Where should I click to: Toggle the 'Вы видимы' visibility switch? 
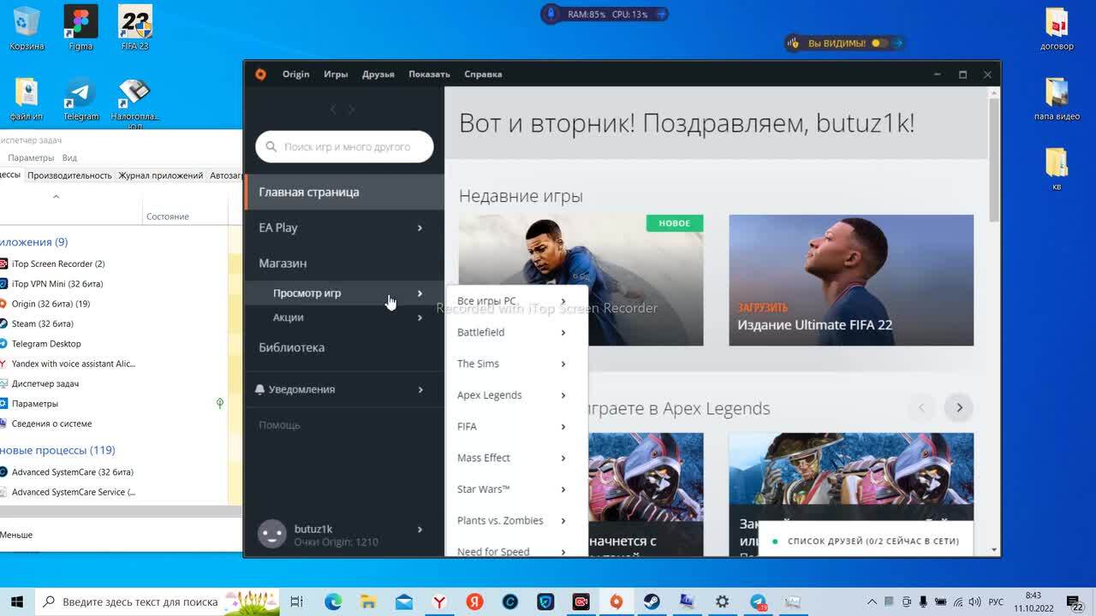pos(879,43)
